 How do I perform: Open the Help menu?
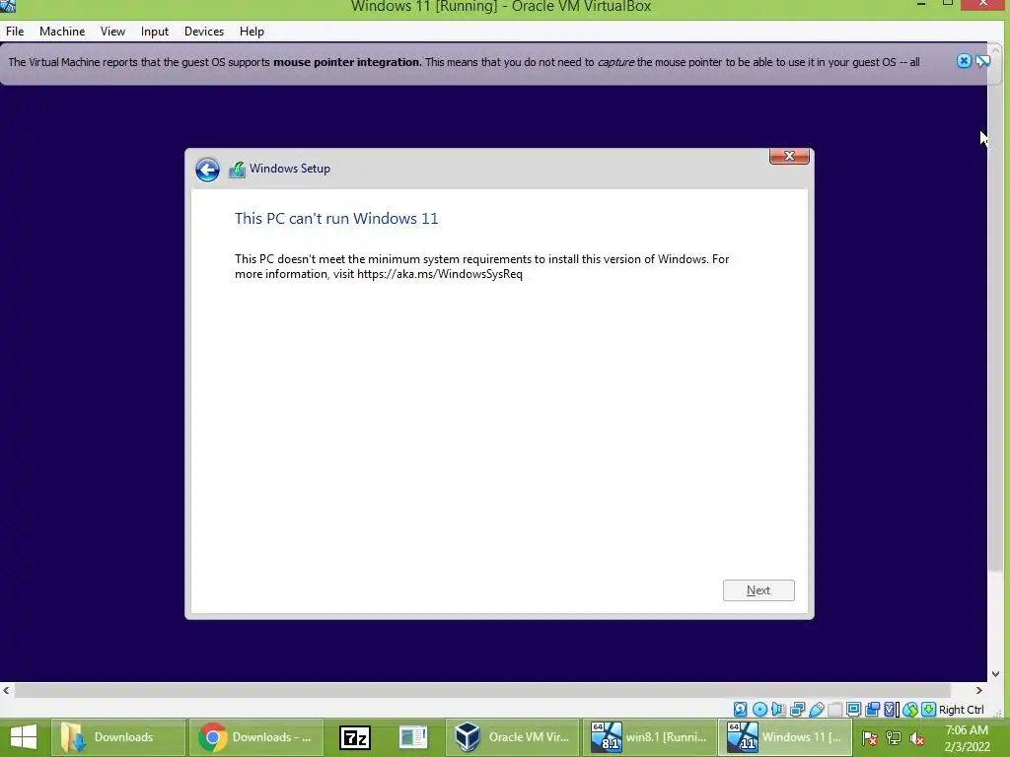click(252, 31)
